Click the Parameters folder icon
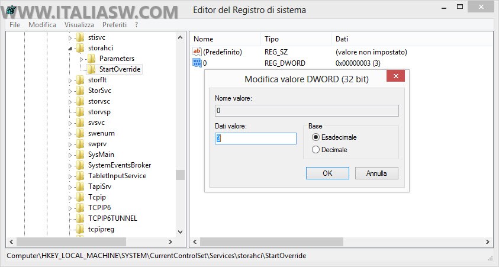This screenshot has height=267, width=499. [91, 59]
